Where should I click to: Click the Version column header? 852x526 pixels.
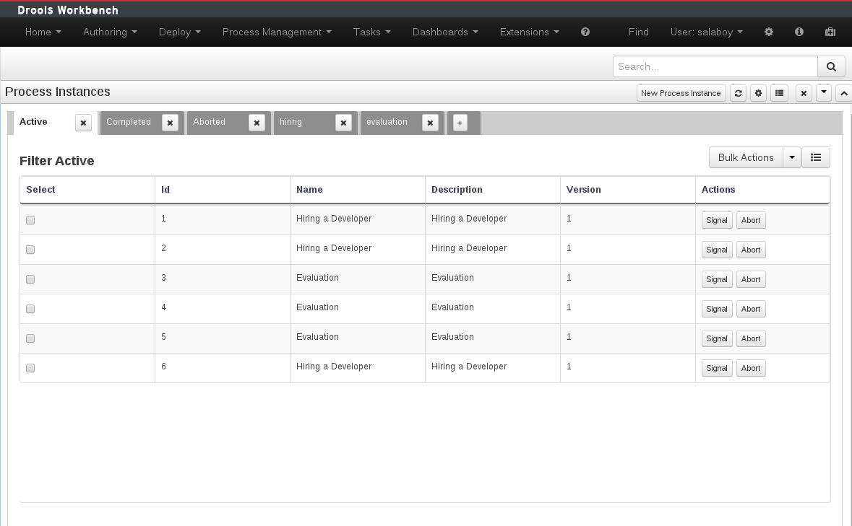click(627, 190)
